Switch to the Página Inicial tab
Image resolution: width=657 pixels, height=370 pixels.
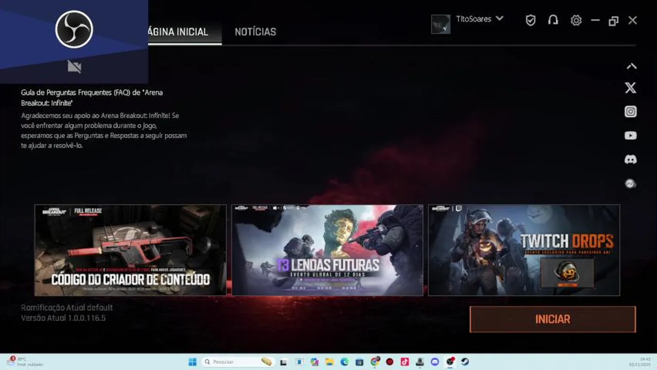[177, 32]
